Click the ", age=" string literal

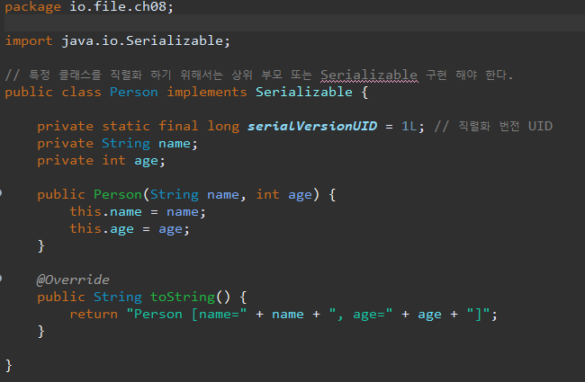point(361,315)
